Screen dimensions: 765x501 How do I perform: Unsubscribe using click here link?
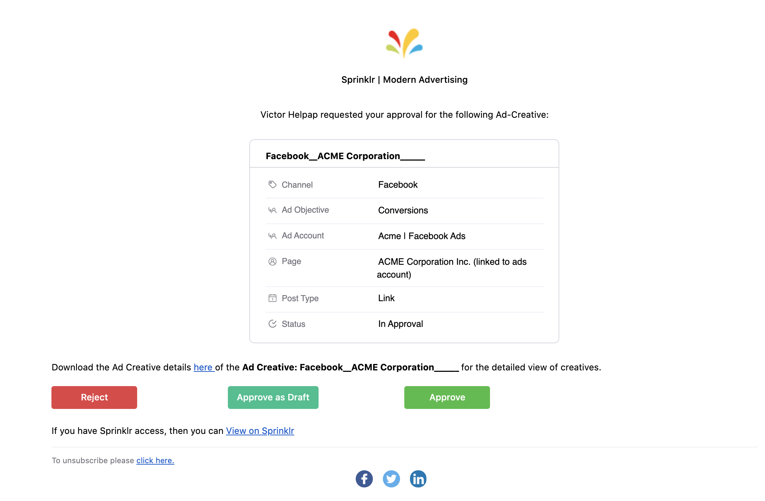point(155,460)
